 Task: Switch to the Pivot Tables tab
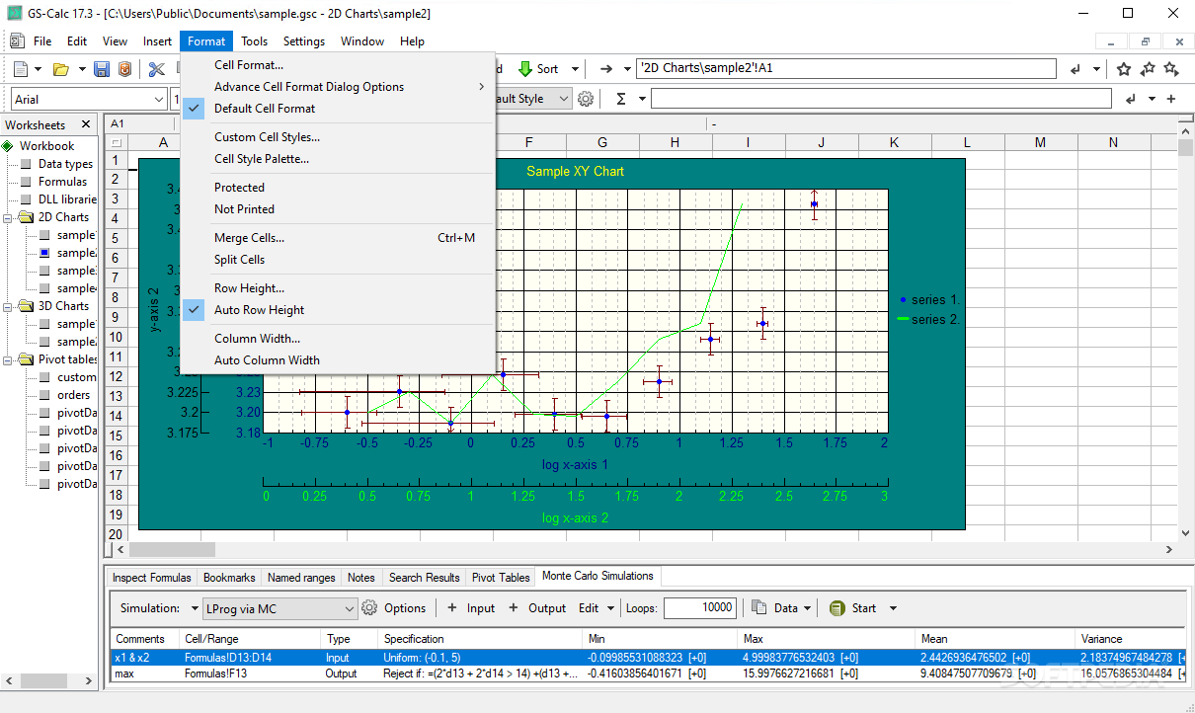501,578
